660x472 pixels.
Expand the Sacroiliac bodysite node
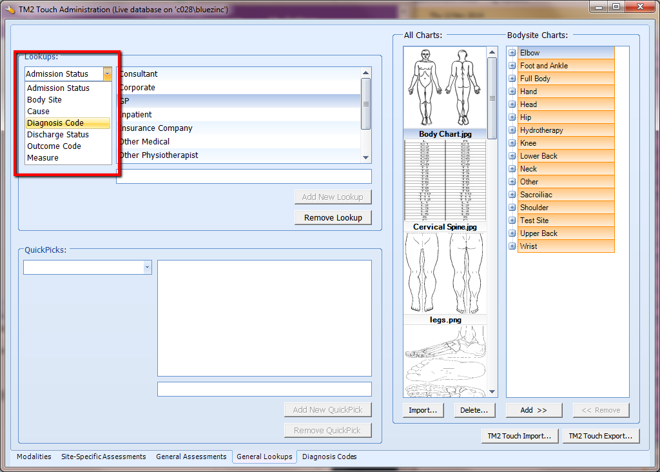(512, 195)
